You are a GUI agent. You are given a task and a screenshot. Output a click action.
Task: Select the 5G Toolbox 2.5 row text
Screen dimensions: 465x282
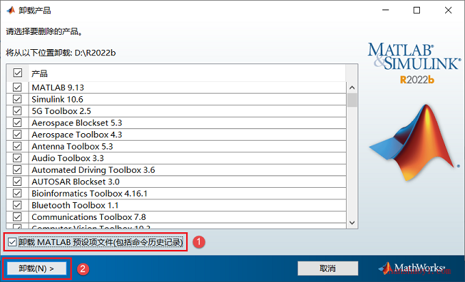coord(62,111)
